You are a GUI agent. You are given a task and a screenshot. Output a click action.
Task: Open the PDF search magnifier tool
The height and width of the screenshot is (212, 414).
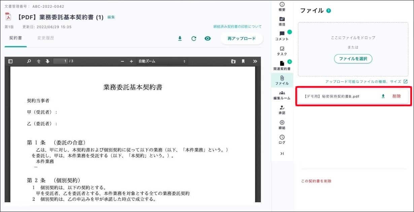29,61
